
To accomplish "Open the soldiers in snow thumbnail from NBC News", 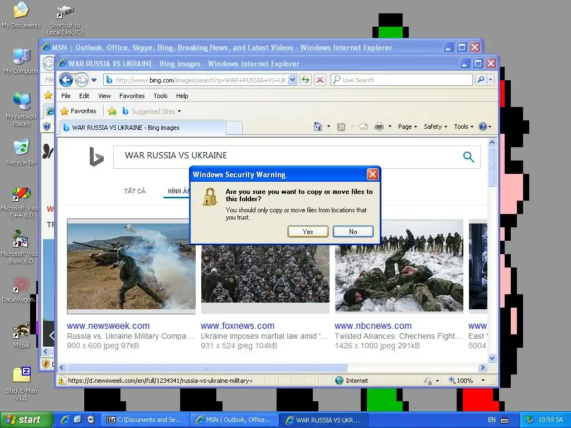I will [399, 266].
